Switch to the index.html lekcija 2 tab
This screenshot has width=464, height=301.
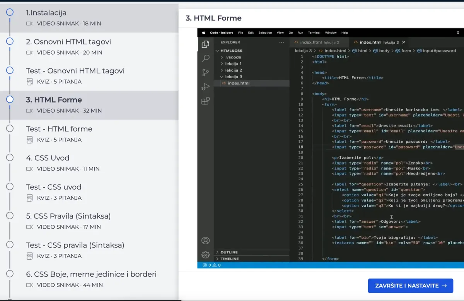tap(319, 42)
